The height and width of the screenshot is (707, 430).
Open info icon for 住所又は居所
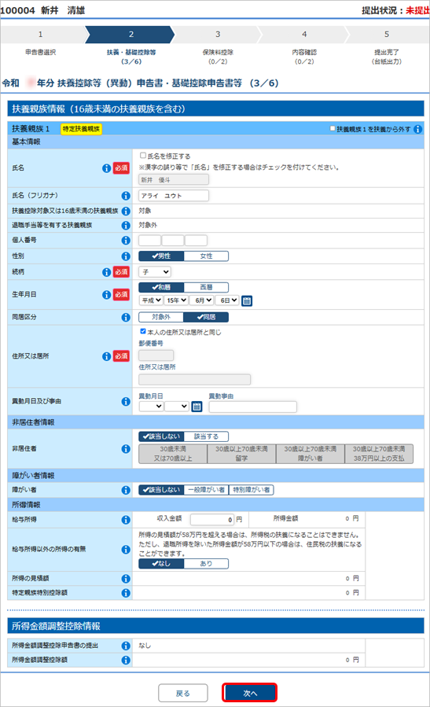[x=106, y=356]
